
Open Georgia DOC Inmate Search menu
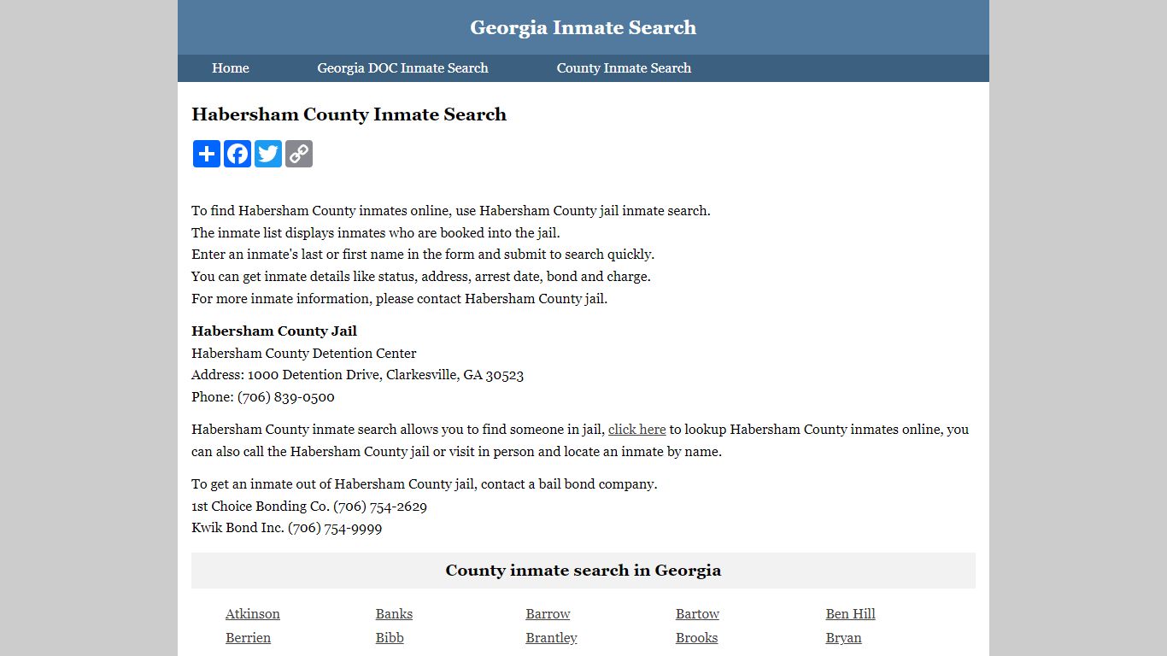(x=402, y=68)
